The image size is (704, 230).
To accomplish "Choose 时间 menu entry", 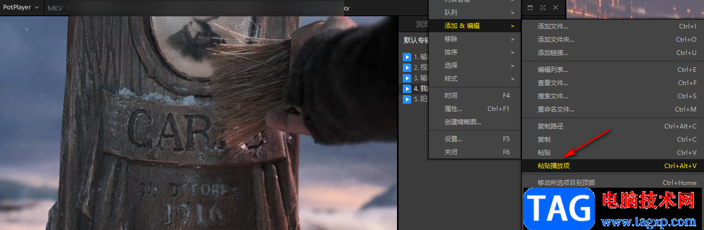I will [x=474, y=96].
